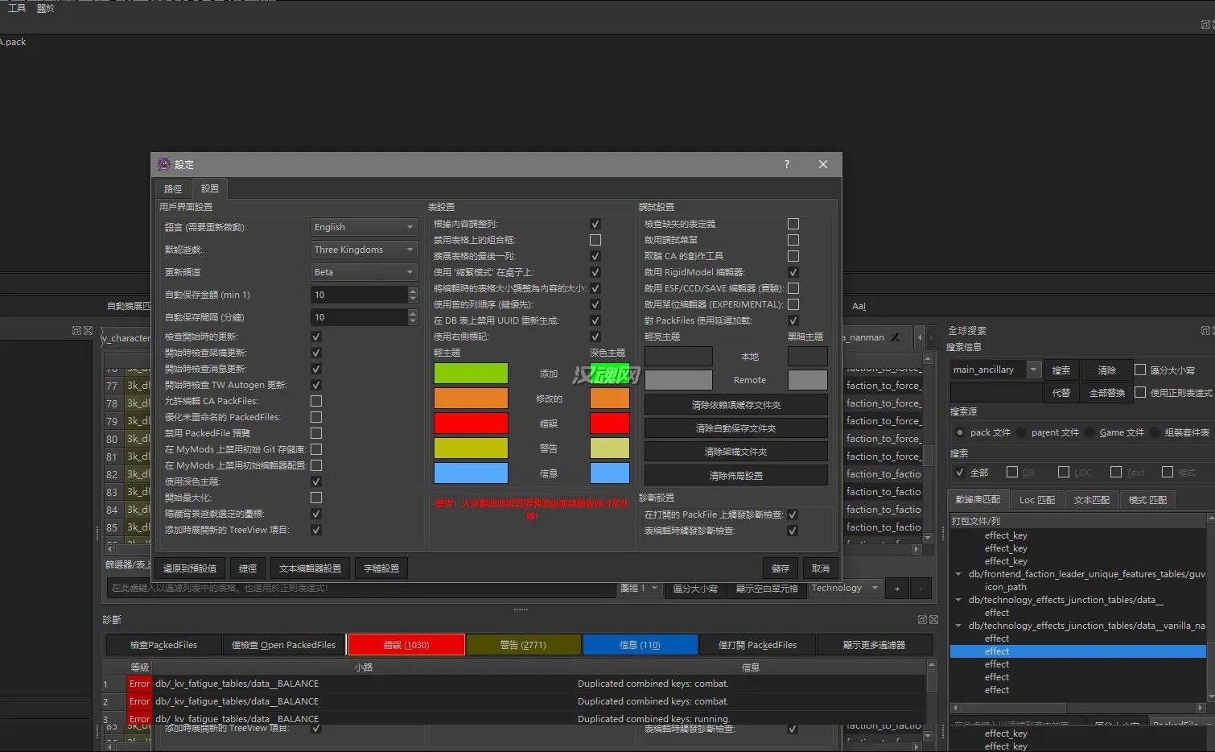
Task: Switch to the 設置 tab in settings
Action: (210, 188)
